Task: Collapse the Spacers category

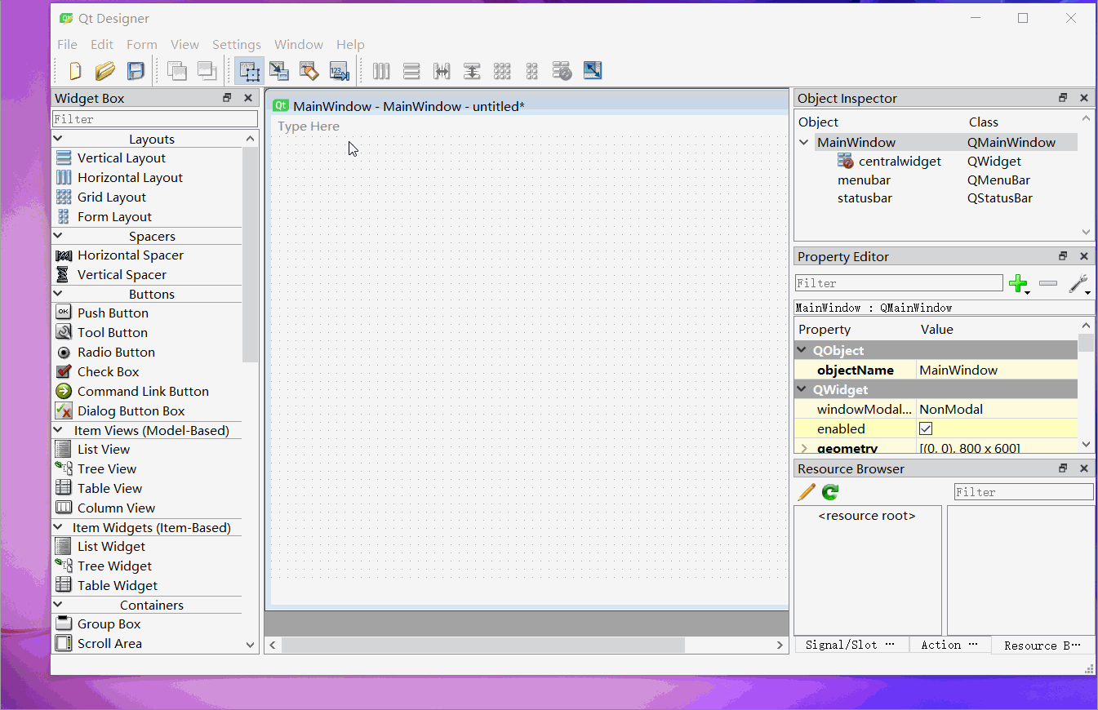Action: point(58,236)
